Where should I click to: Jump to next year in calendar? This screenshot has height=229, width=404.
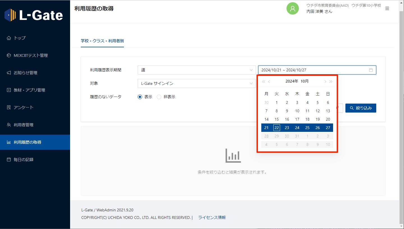coord(331,81)
